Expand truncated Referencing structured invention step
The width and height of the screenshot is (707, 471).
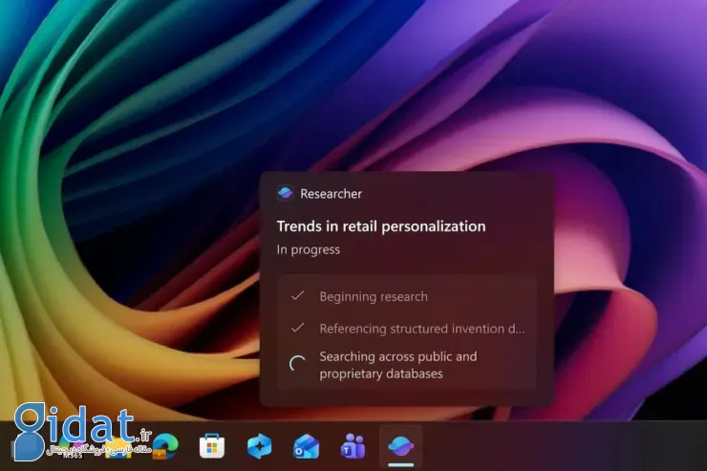(x=421, y=329)
